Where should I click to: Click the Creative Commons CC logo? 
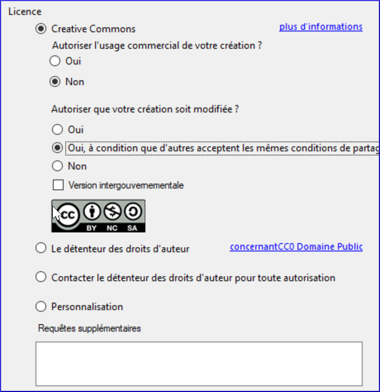68,215
